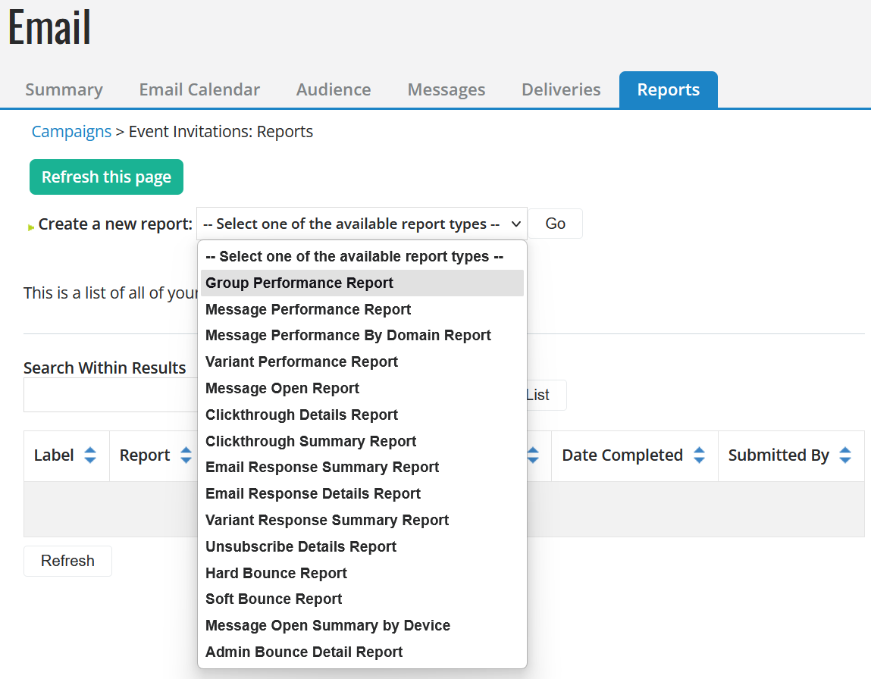Focus the Search Within Results field
This screenshot has width=871, height=679.
[111, 396]
